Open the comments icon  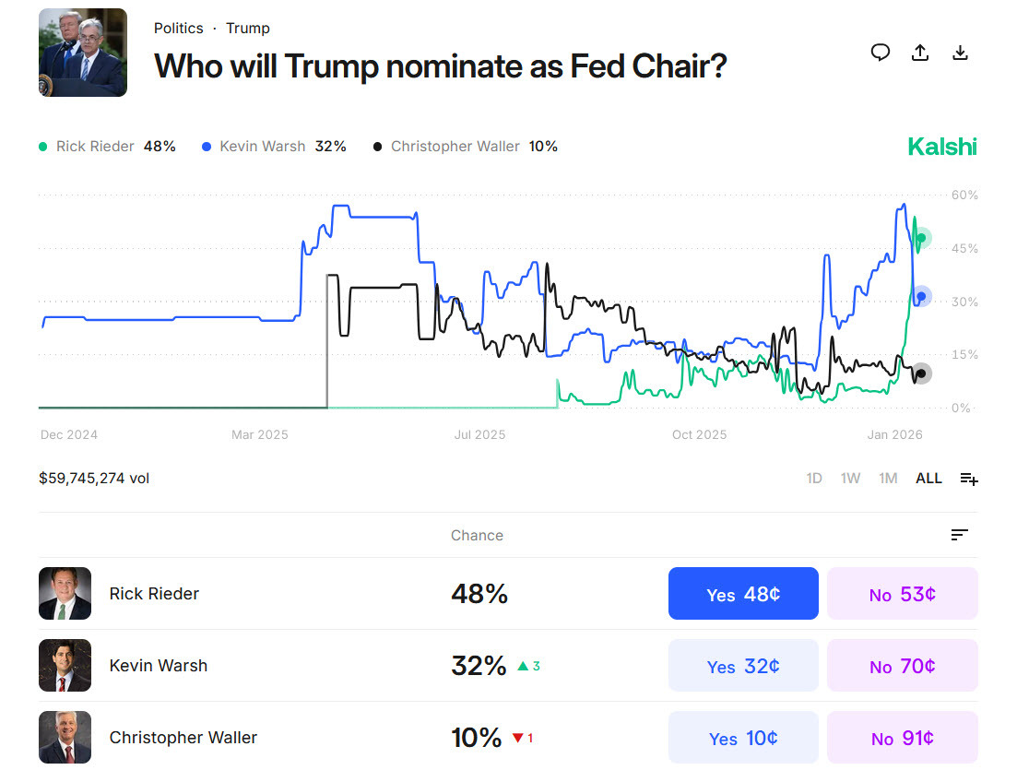coord(881,53)
